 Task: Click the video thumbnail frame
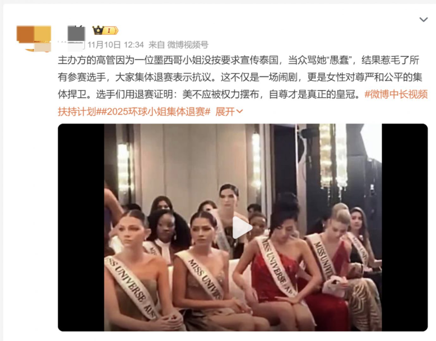243,227
